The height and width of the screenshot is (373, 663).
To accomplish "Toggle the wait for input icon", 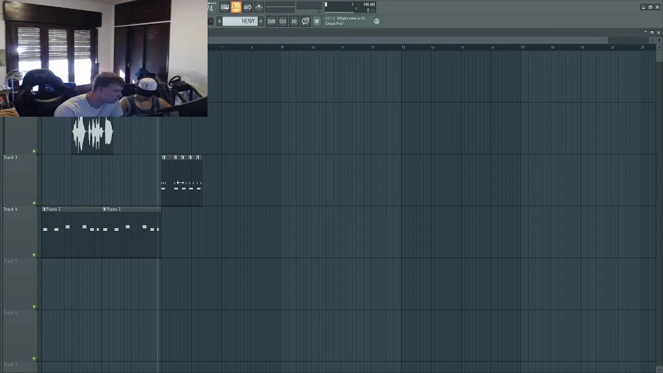I will click(248, 7).
